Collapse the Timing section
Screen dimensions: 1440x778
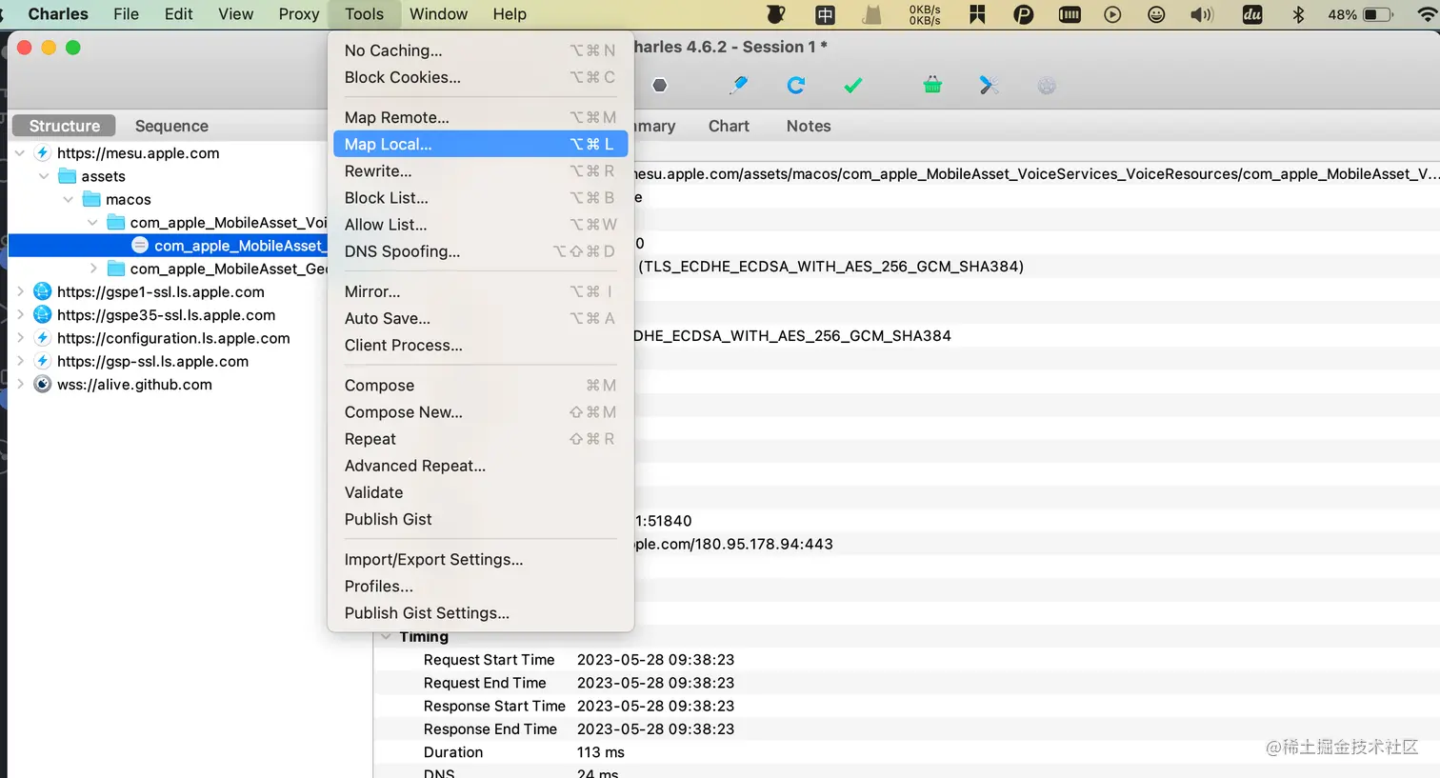[386, 636]
